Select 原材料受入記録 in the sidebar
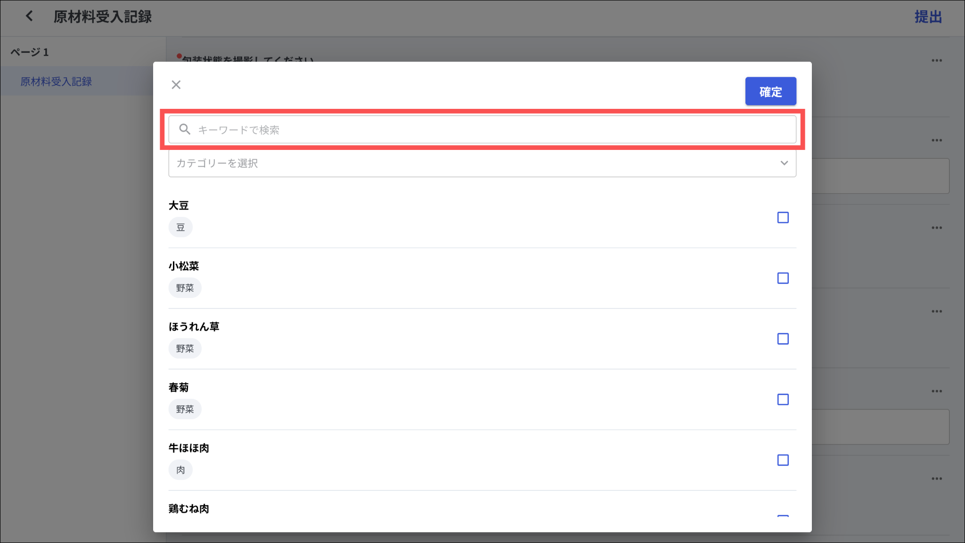Viewport: 965px width, 543px height. pyautogui.click(x=56, y=82)
